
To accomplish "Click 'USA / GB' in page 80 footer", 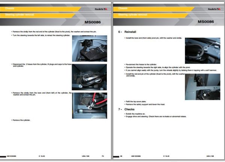I will point(210,156).
